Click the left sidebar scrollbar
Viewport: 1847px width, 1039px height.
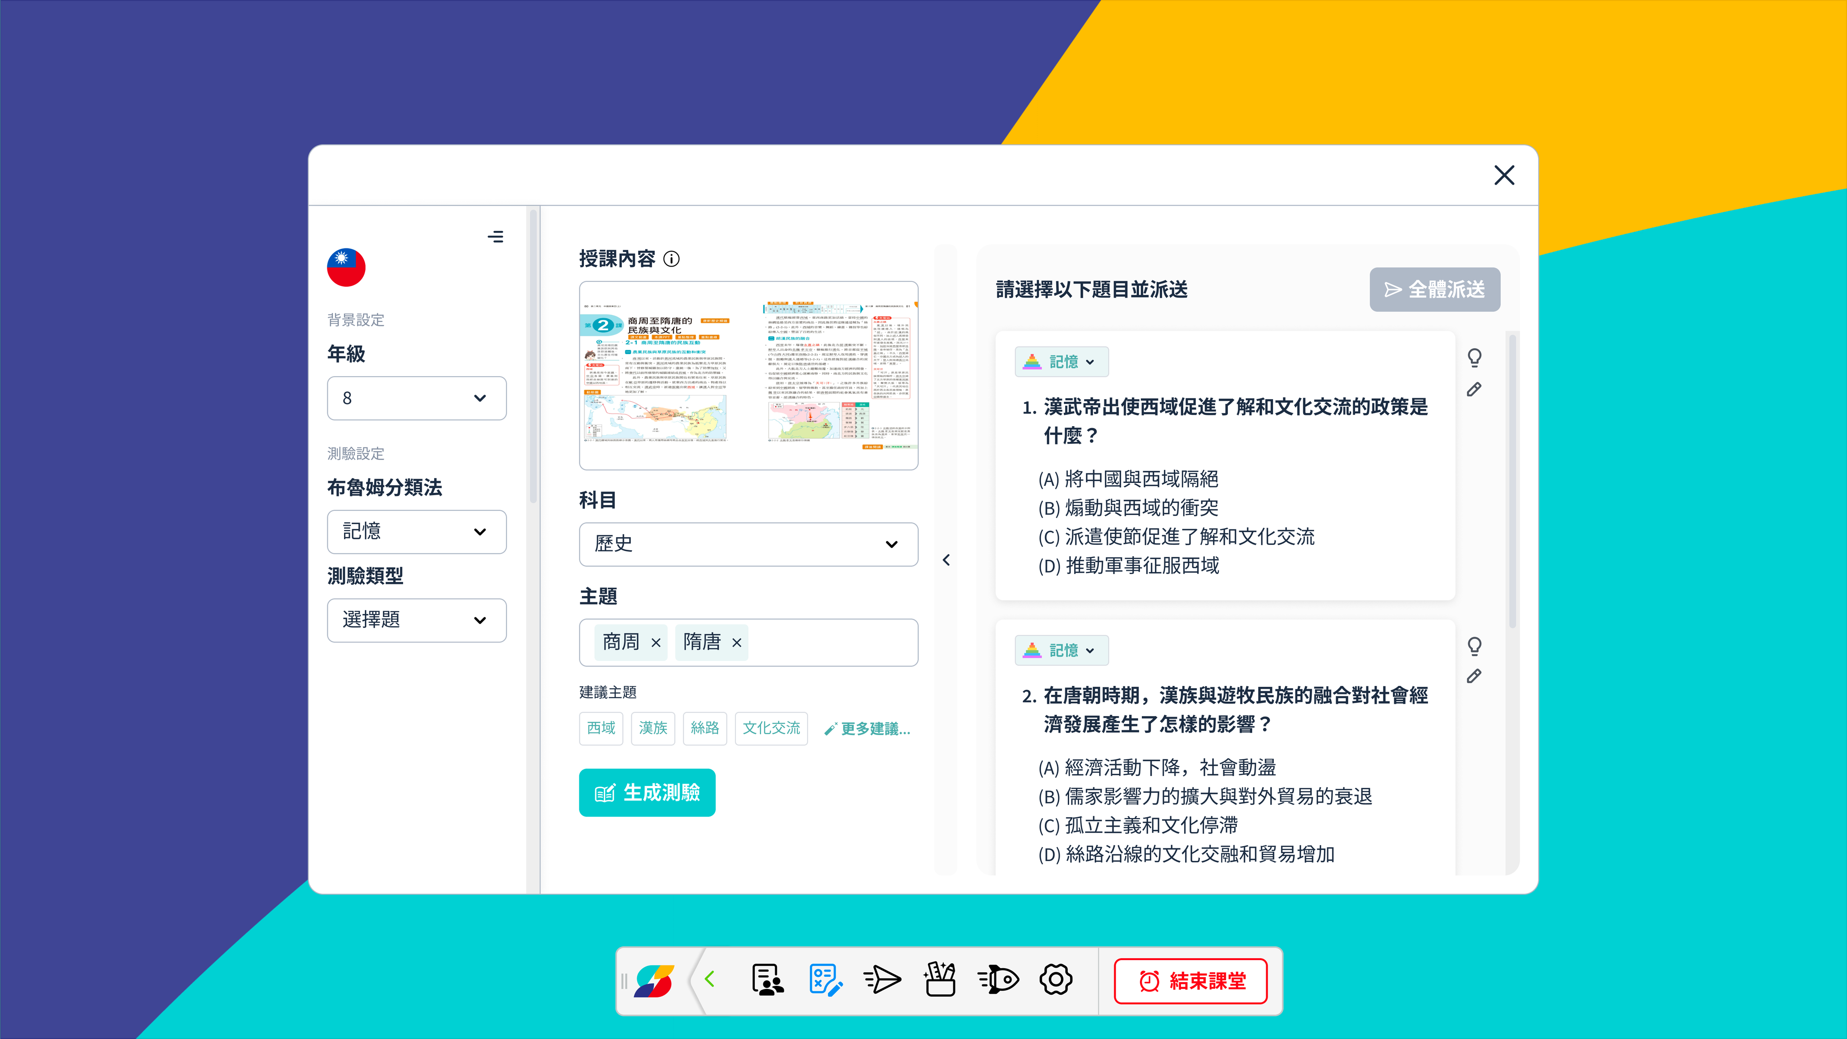coord(533,357)
